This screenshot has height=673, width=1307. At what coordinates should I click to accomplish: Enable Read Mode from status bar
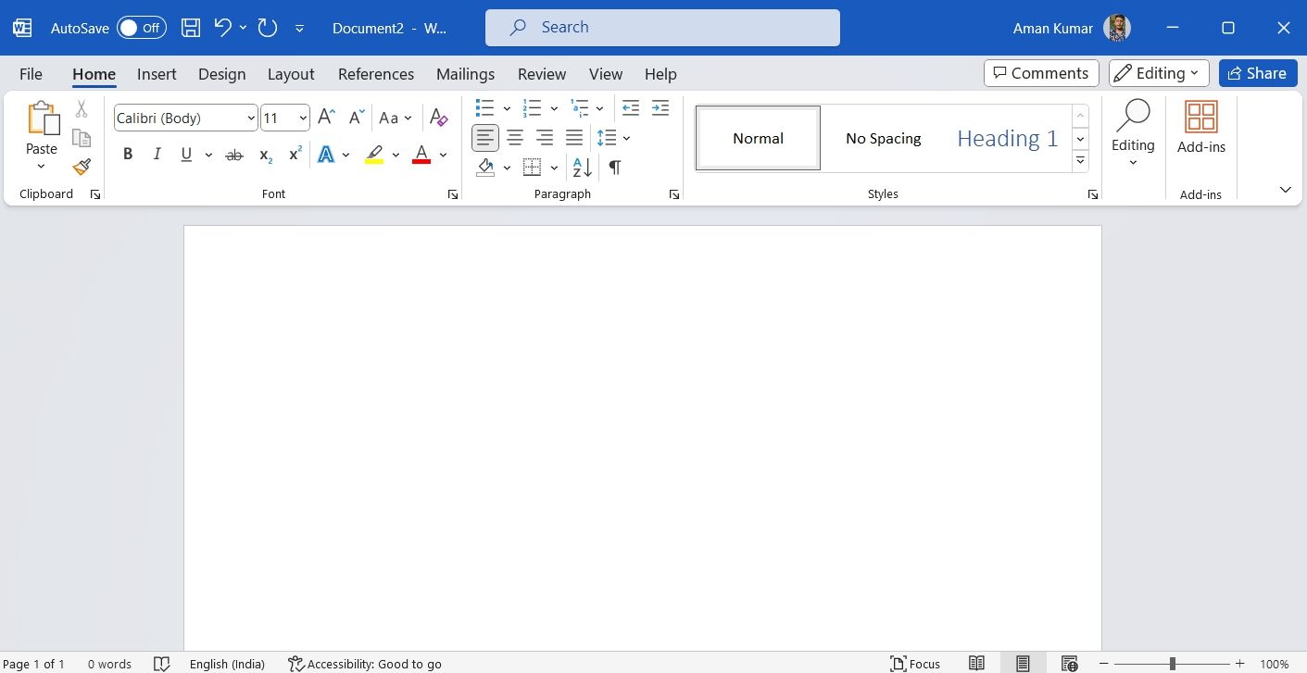(976, 663)
